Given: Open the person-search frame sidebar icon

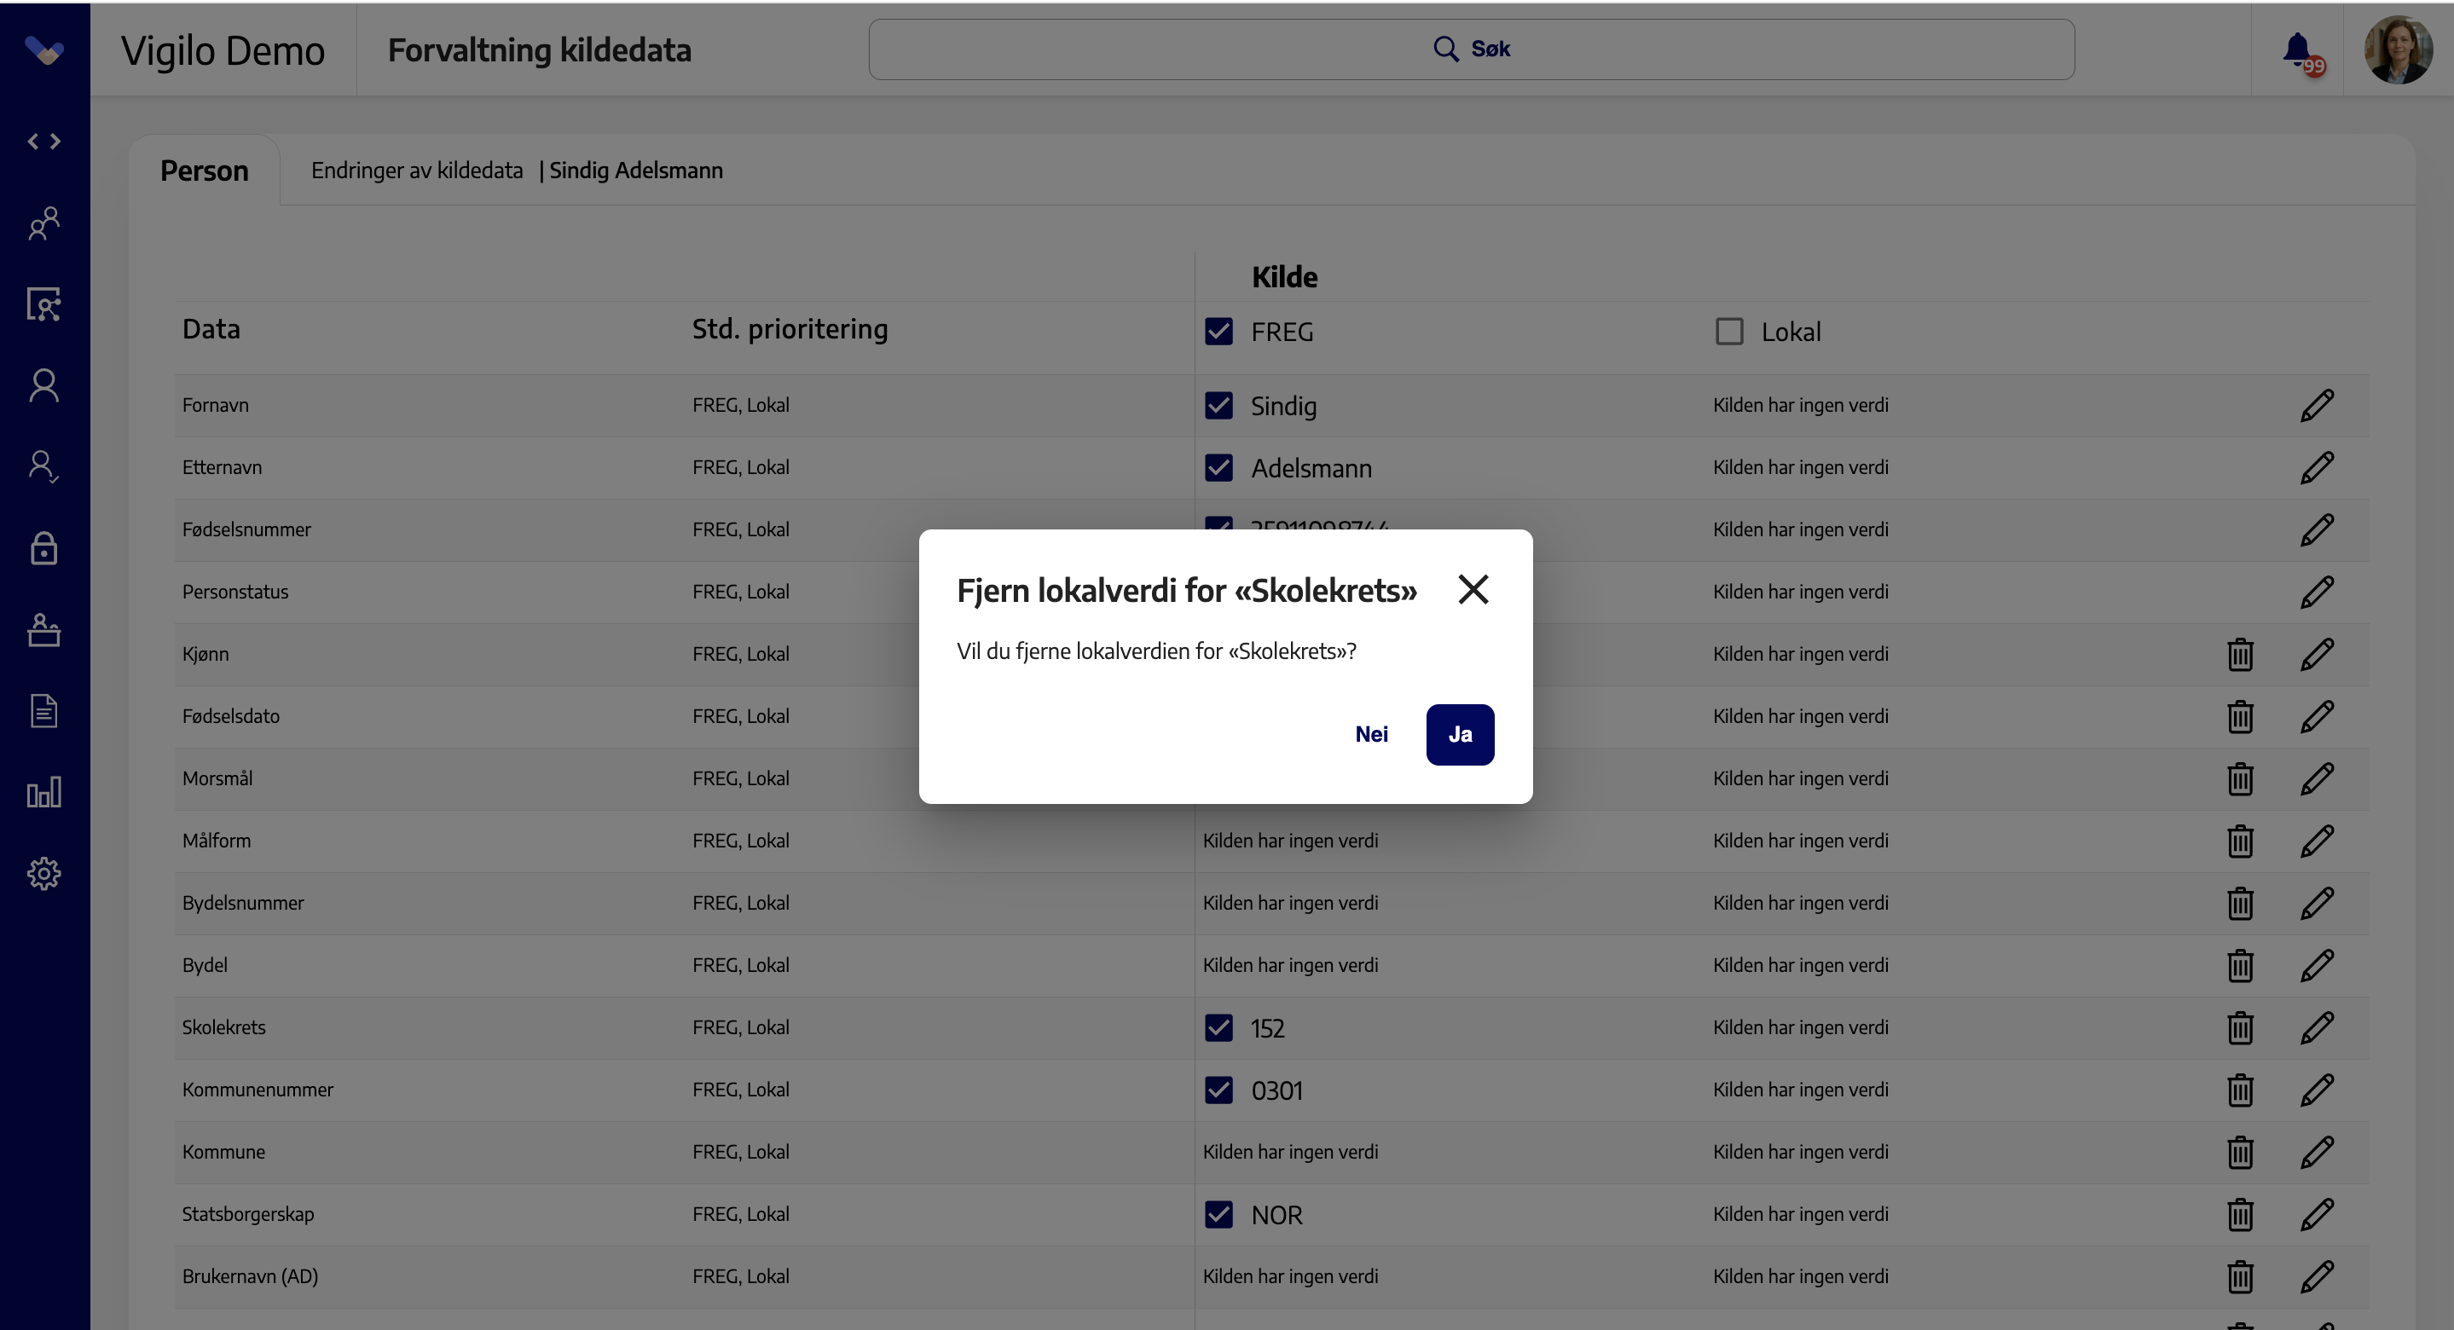Looking at the screenshot, I should pyautogui.click(x=43, y=305).
